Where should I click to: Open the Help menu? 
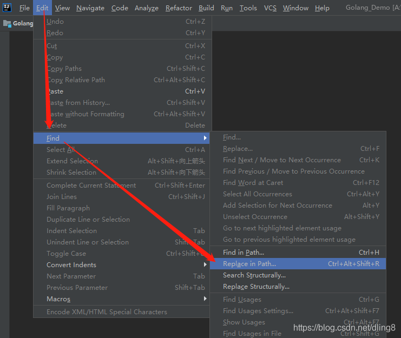[x=322, y=8]
